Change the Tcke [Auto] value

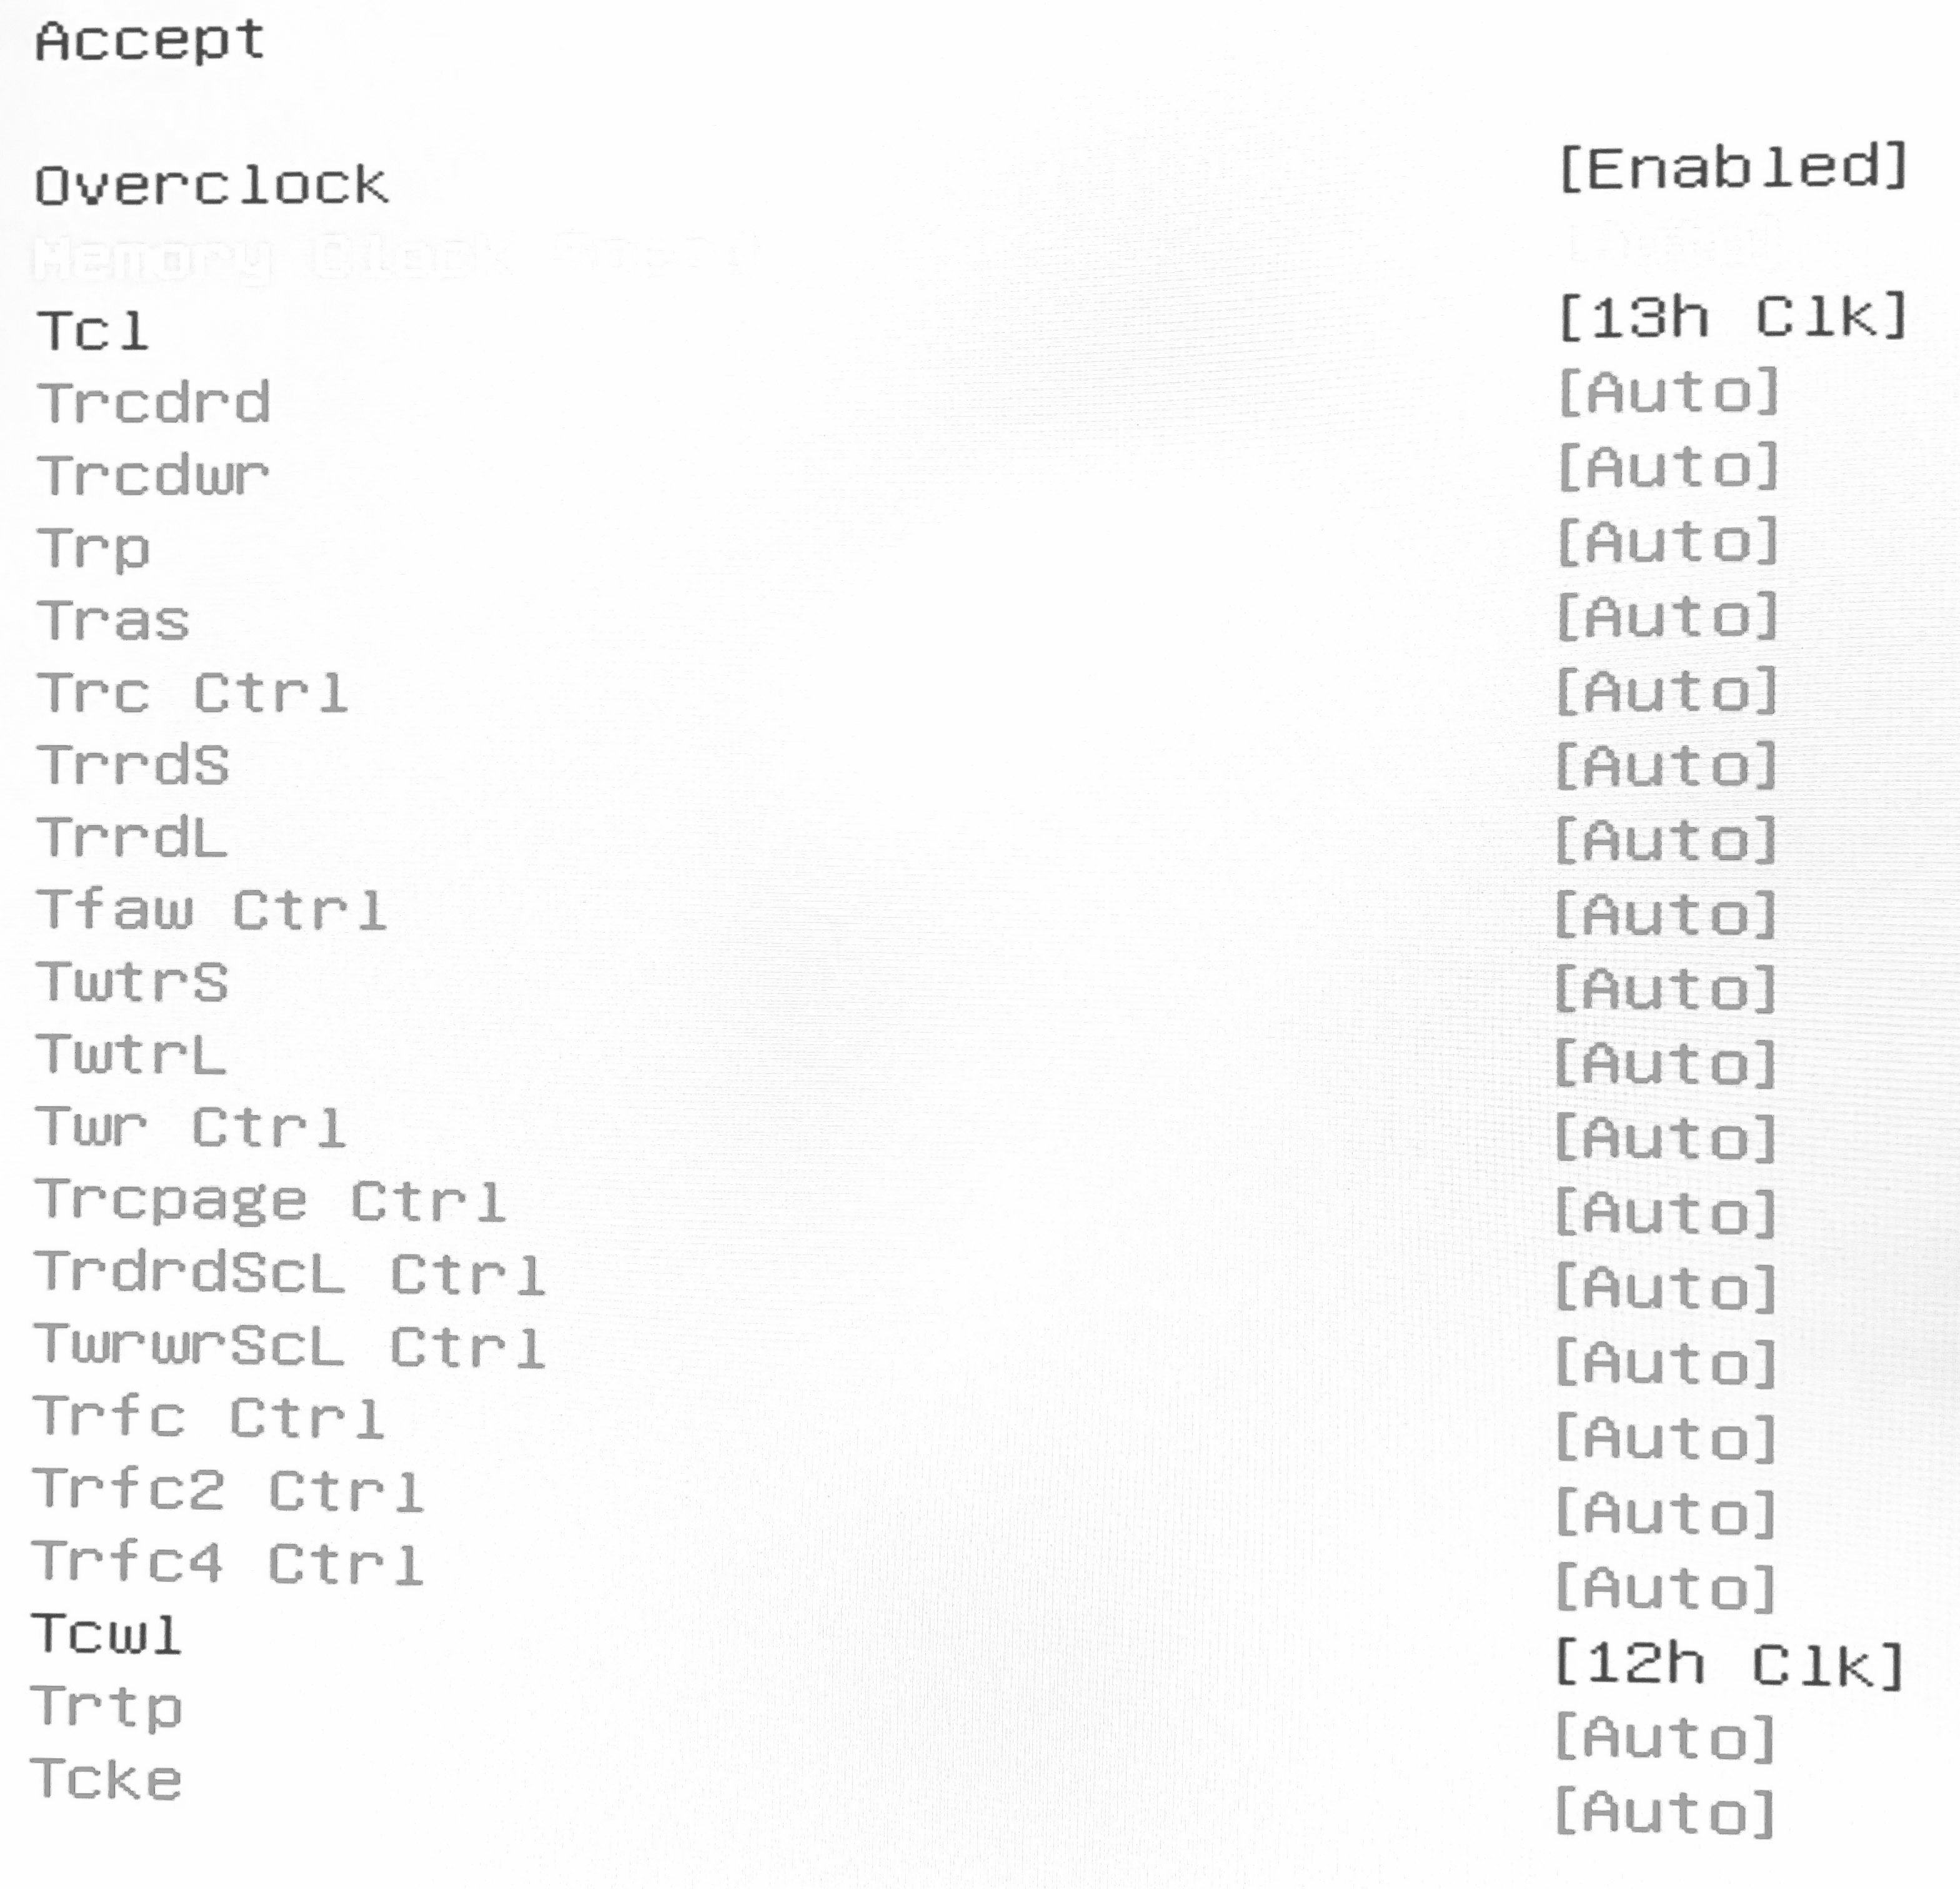tap(1665, 1812)
